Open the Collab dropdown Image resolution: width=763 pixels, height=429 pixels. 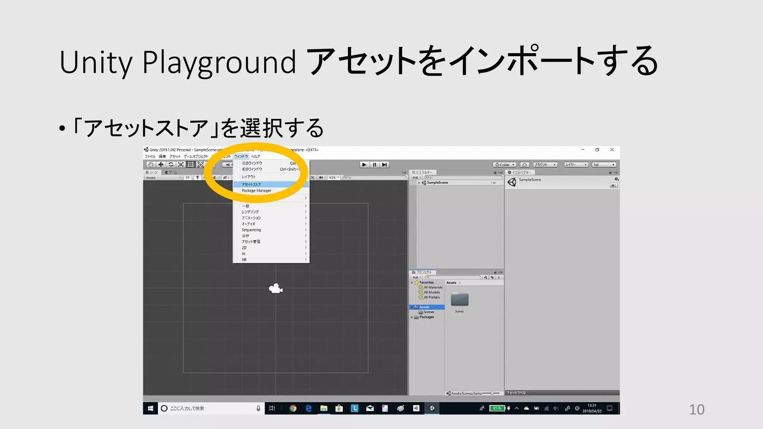tap(504, 165)
